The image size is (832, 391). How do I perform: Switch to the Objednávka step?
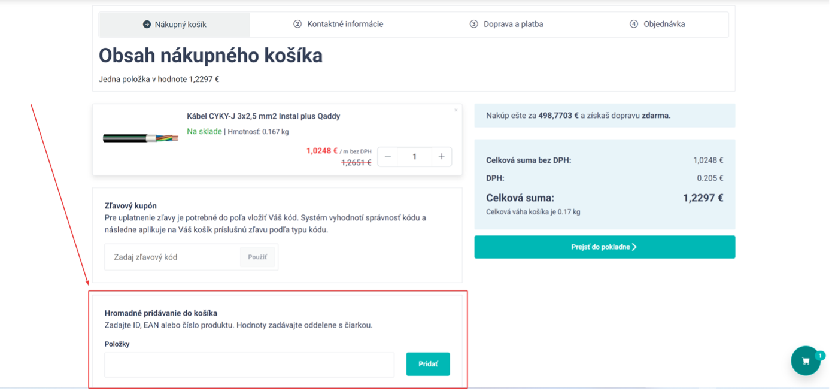coord(664,24)
